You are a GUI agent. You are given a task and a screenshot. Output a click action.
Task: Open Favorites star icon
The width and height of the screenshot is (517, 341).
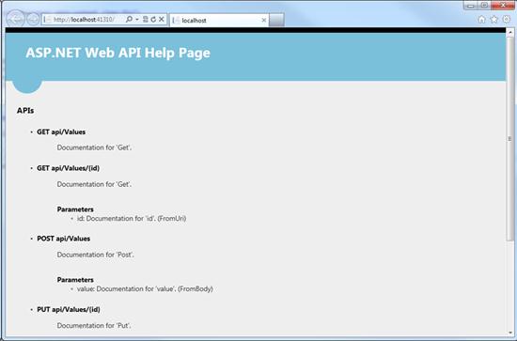pyautogui.click(x=493, y=20)
